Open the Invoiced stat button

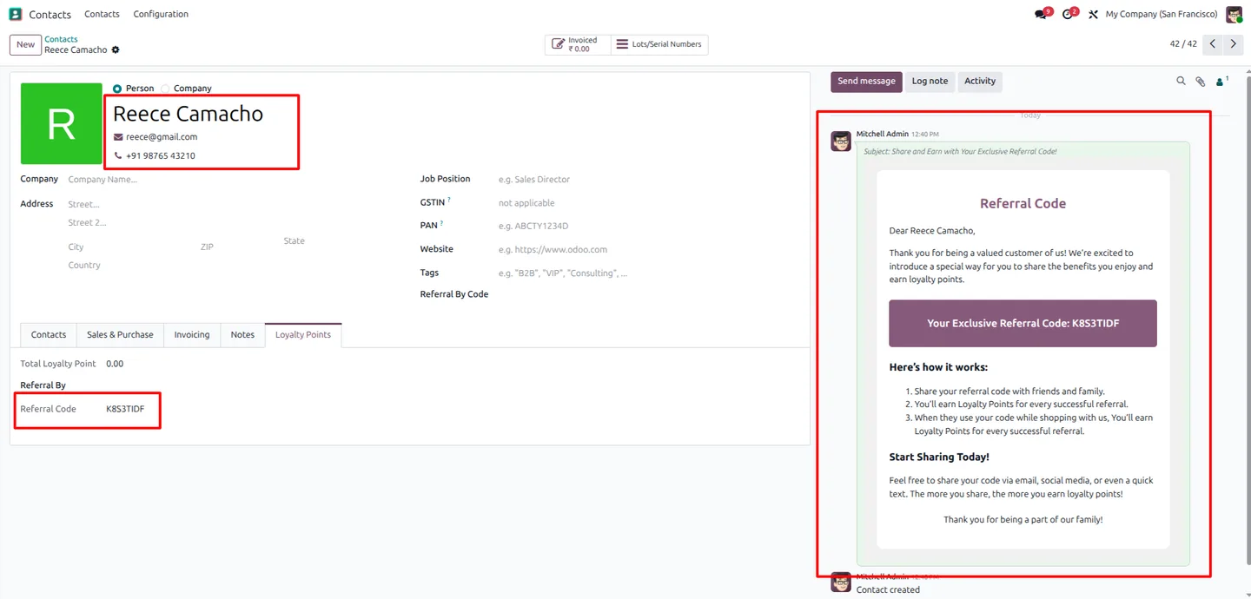pos(578,44)
